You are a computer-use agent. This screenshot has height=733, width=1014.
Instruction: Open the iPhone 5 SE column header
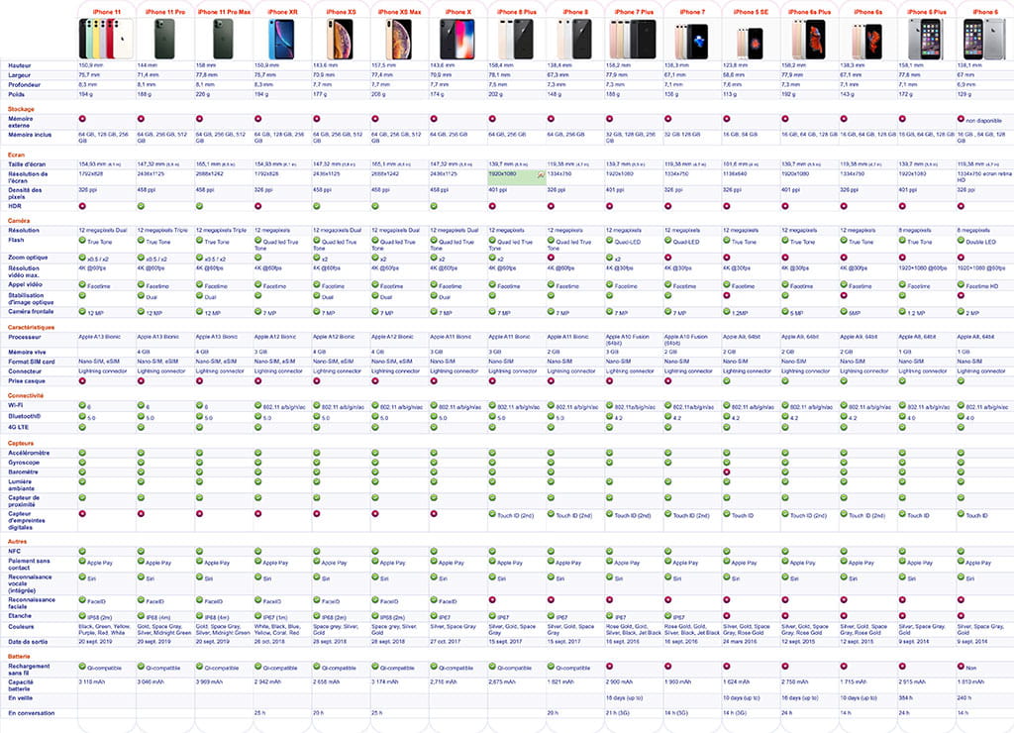pos(751,12)
